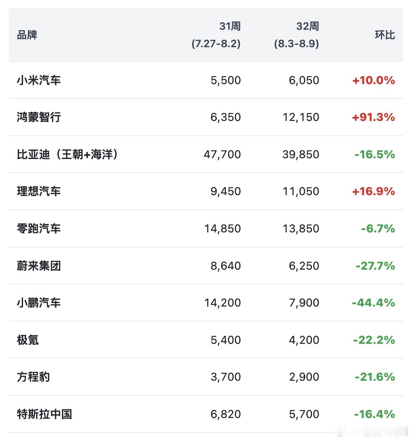Click the +91.3% change for 鸿蒙智行
Image resolution: width=412 pixels, height=441 pixels.
tap(373, 117)
